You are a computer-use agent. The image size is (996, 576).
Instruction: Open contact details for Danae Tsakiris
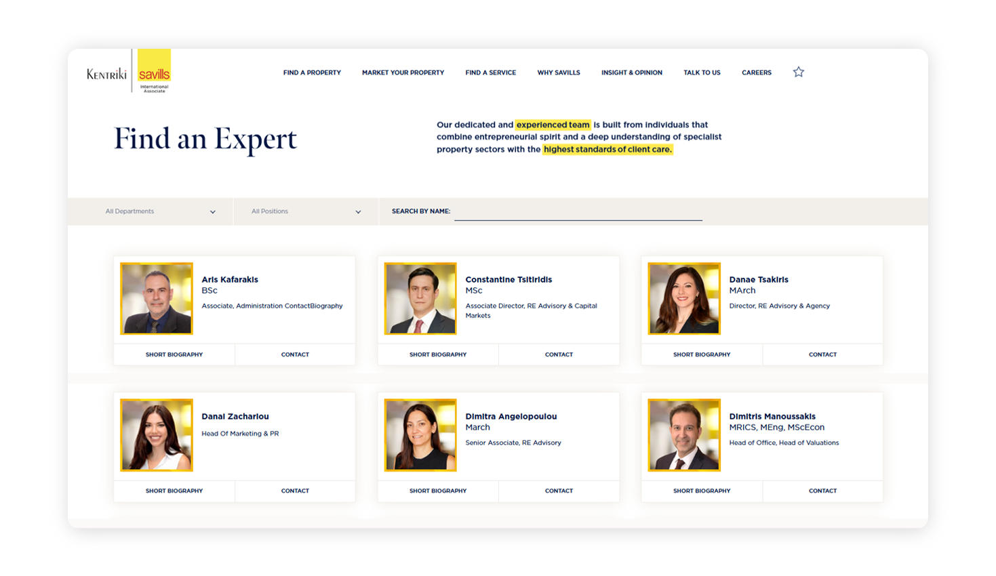(x=822, y=354)
